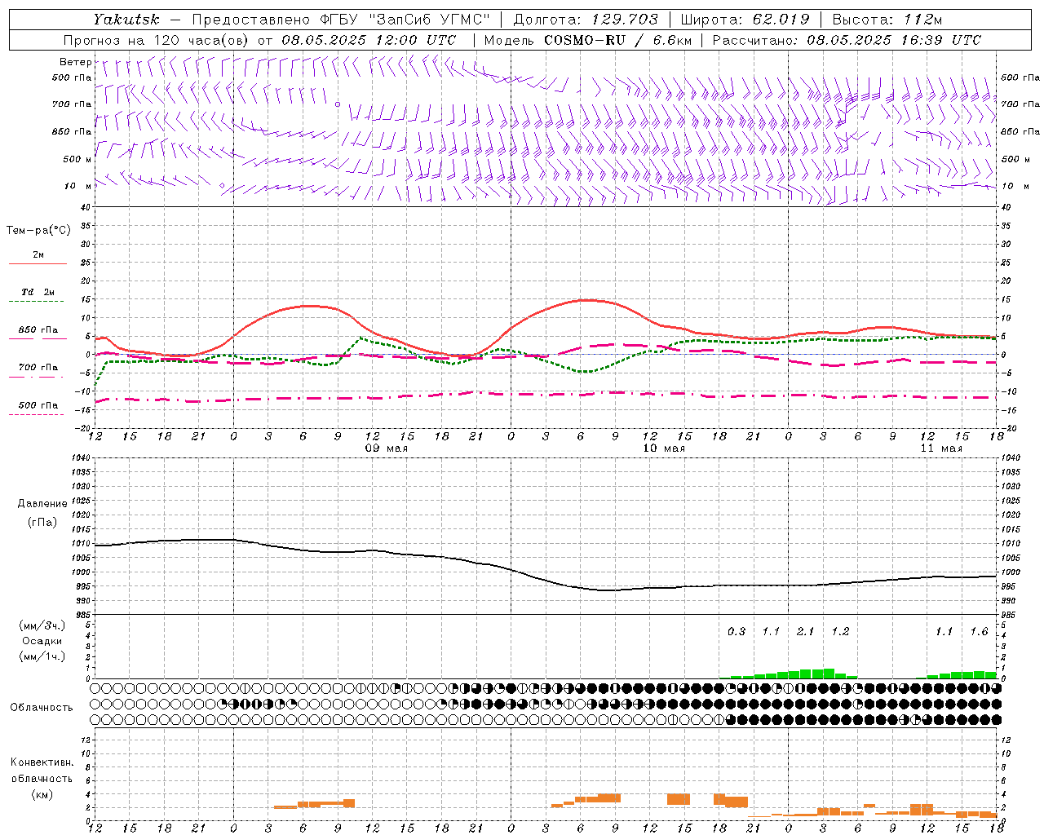Image resolution: width=1044 pixels, height=835 pixels.
Task: Click the model name COSMO-RU / 6.6км
Action: click(x=617, y=40)
